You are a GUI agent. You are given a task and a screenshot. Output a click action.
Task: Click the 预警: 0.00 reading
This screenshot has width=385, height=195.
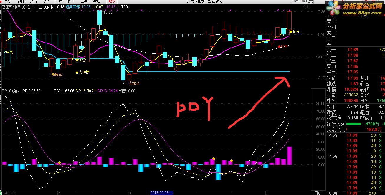point(127,91)
